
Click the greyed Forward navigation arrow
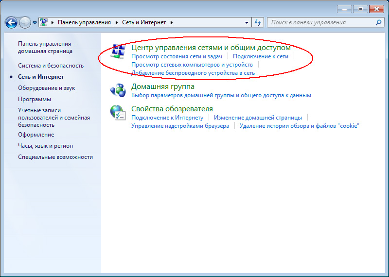[x=25, y=22]
